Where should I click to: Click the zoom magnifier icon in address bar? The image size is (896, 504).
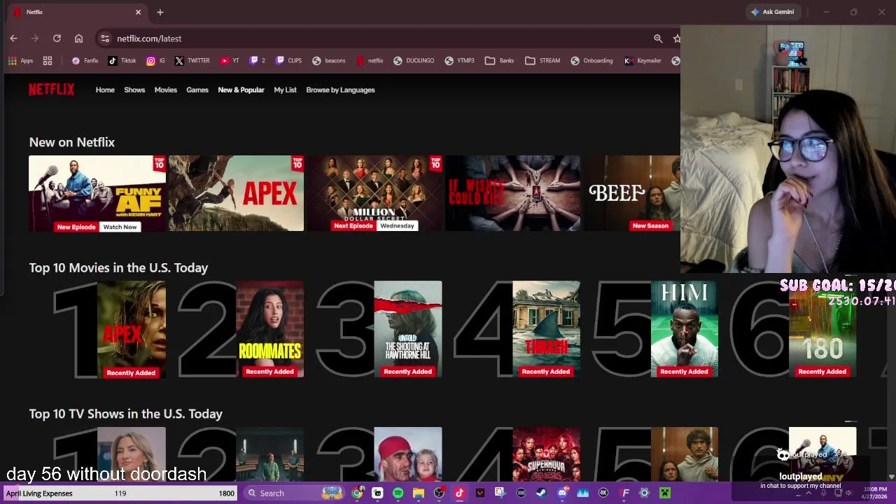coord(658,38)
